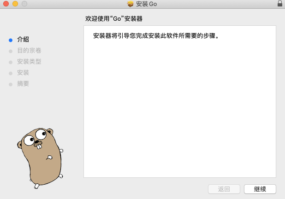Click the window title 安装 Go
The height and width of the screenshot is (199, 285).
coord(147,4)
